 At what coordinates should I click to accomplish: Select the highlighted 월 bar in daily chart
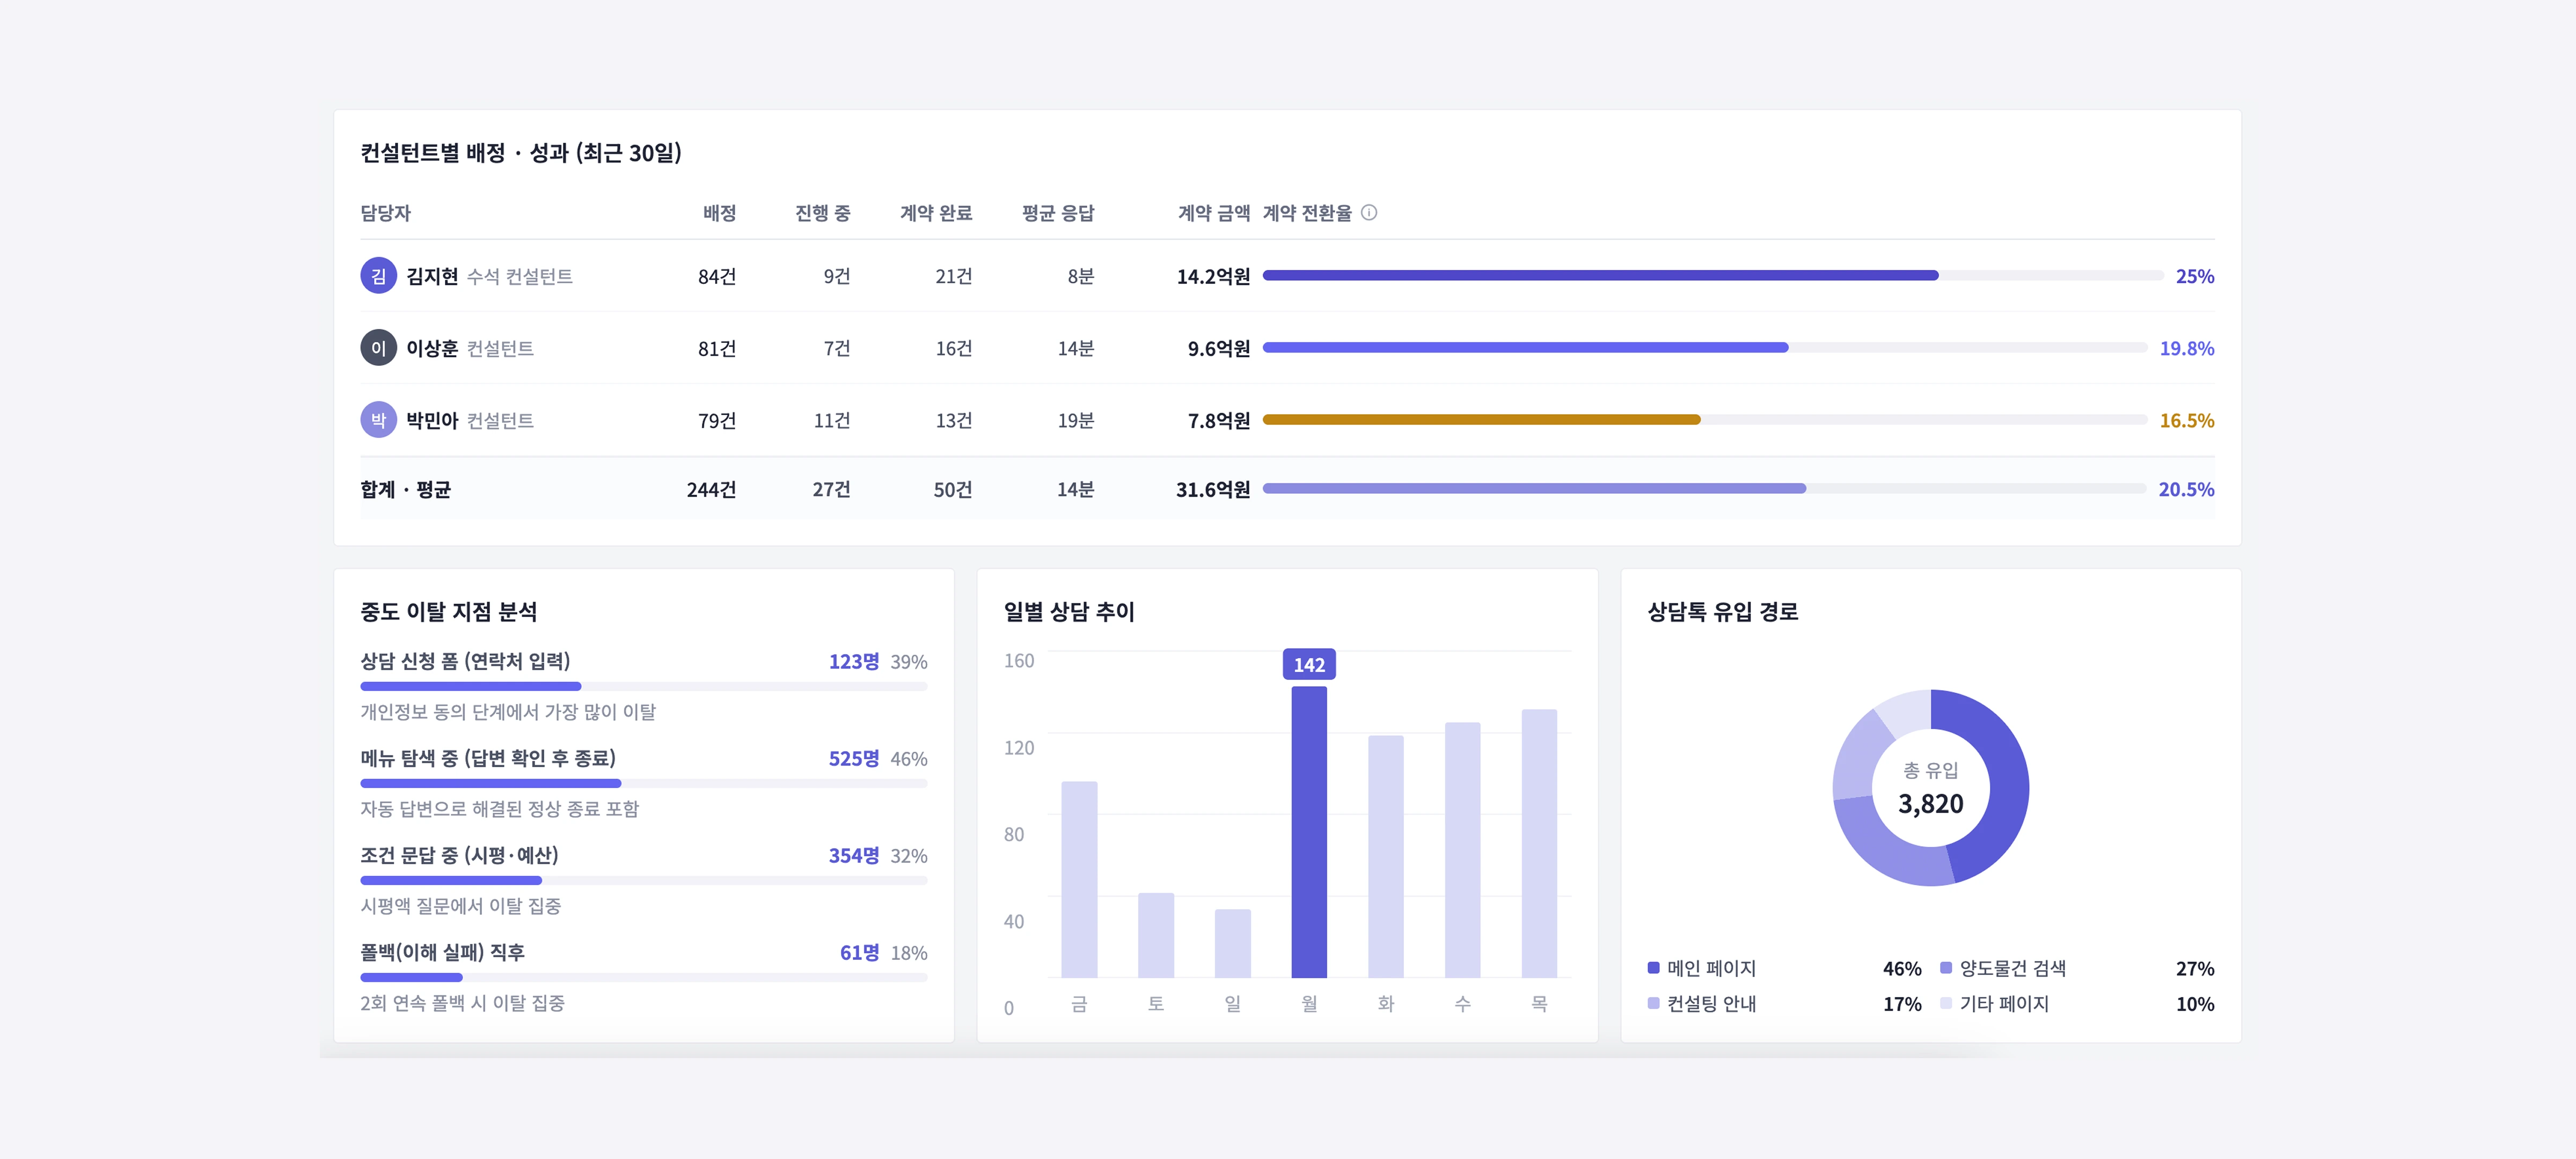pos(1309,832)
